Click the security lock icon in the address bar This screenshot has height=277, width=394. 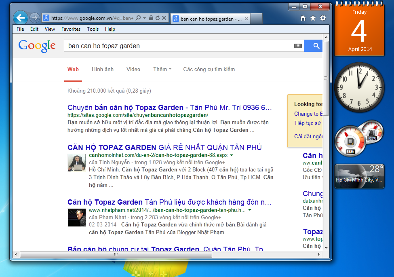(151, 18)
